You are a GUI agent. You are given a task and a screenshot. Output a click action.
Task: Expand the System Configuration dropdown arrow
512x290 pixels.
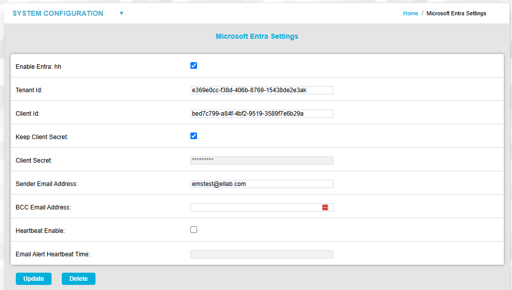coord(121,14)
